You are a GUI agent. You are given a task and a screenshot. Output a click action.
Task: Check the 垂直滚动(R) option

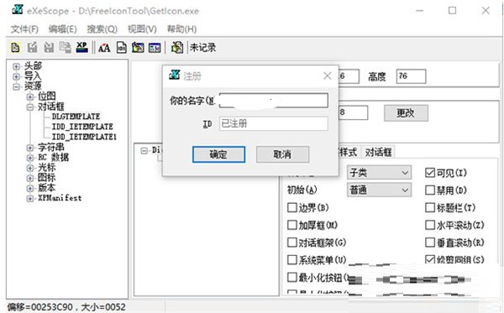pos(430,243)
